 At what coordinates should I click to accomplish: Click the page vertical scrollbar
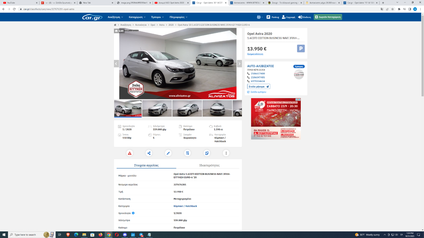click(x=422, y=56)
